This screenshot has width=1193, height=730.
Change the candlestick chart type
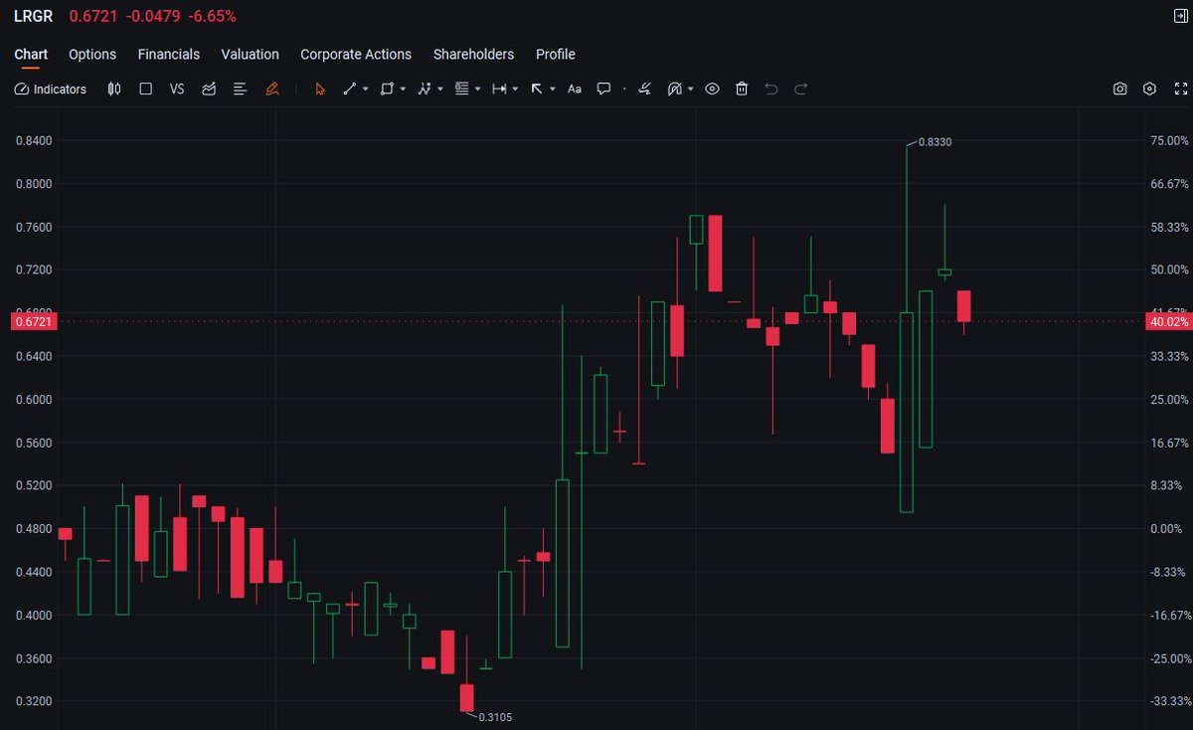click(114, 89)
